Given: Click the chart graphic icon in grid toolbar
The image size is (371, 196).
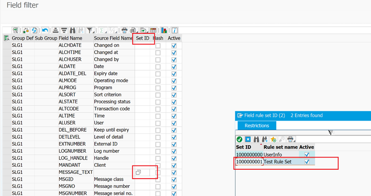Looking at the screenshot, I should [x=164, y=30].
